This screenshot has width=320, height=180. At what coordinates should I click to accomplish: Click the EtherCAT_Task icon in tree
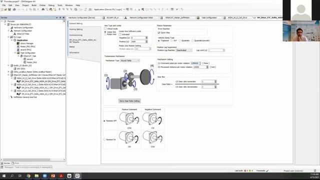(x=21, y=56)
